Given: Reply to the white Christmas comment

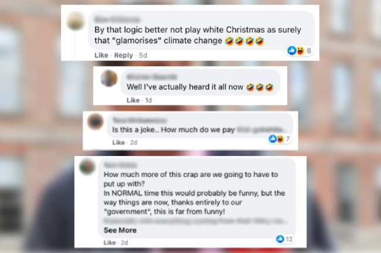Looking at the screenshot, I should pos(124,56).
